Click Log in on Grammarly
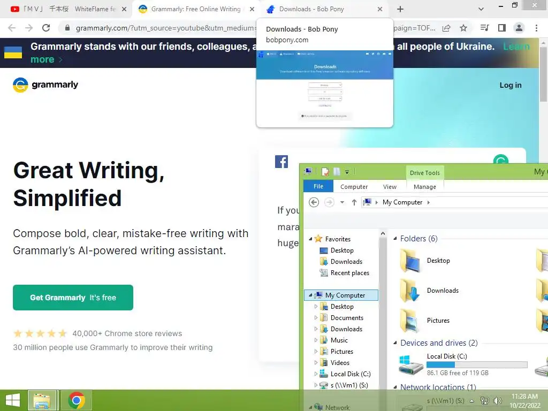This screenshot has width=548, height=411. tap(510, 85)
